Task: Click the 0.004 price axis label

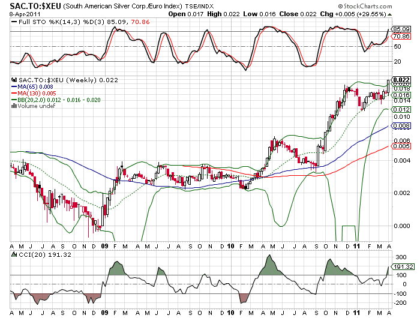Action: pyautogui.click(x=402, y=160)
